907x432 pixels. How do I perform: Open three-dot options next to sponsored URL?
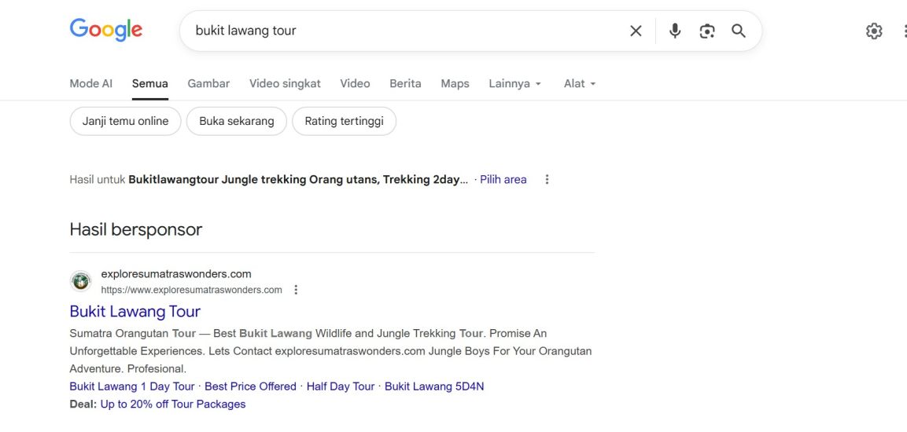(x=296, y=290)
